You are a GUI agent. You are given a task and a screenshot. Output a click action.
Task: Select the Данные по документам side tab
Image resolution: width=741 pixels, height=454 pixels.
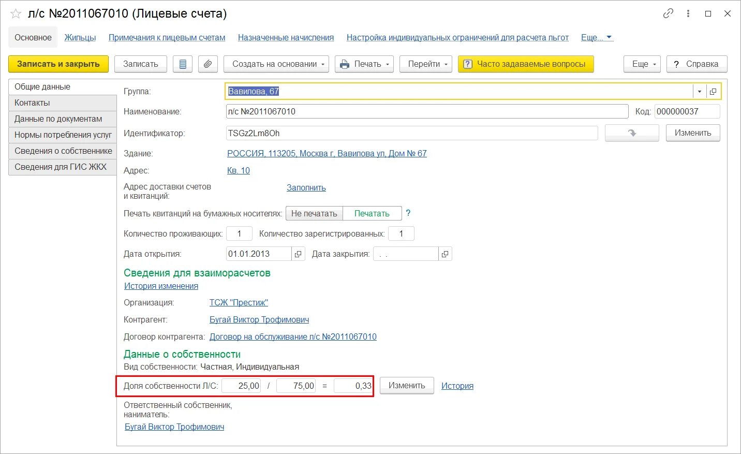(63, 119)
